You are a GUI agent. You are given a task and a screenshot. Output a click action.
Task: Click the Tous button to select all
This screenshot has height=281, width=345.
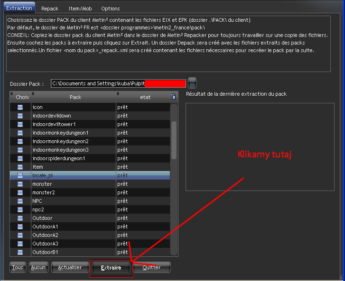pyautogui.click(x=18, y=267)
